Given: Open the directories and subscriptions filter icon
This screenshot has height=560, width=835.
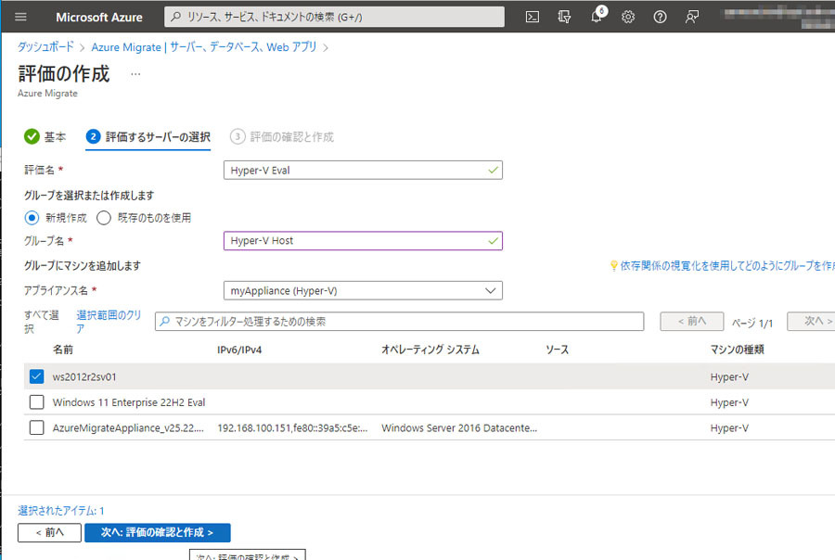Looking at the screenshot, I should (x=564, y=17).
